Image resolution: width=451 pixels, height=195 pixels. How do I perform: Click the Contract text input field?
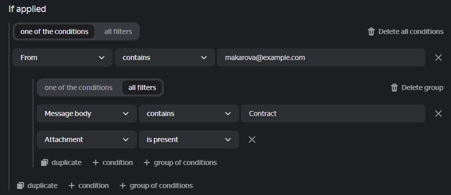[333, 113]
